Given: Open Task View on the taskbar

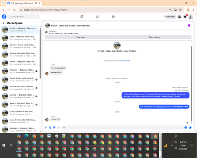Looking at the screenshot, I should (11, 145).
